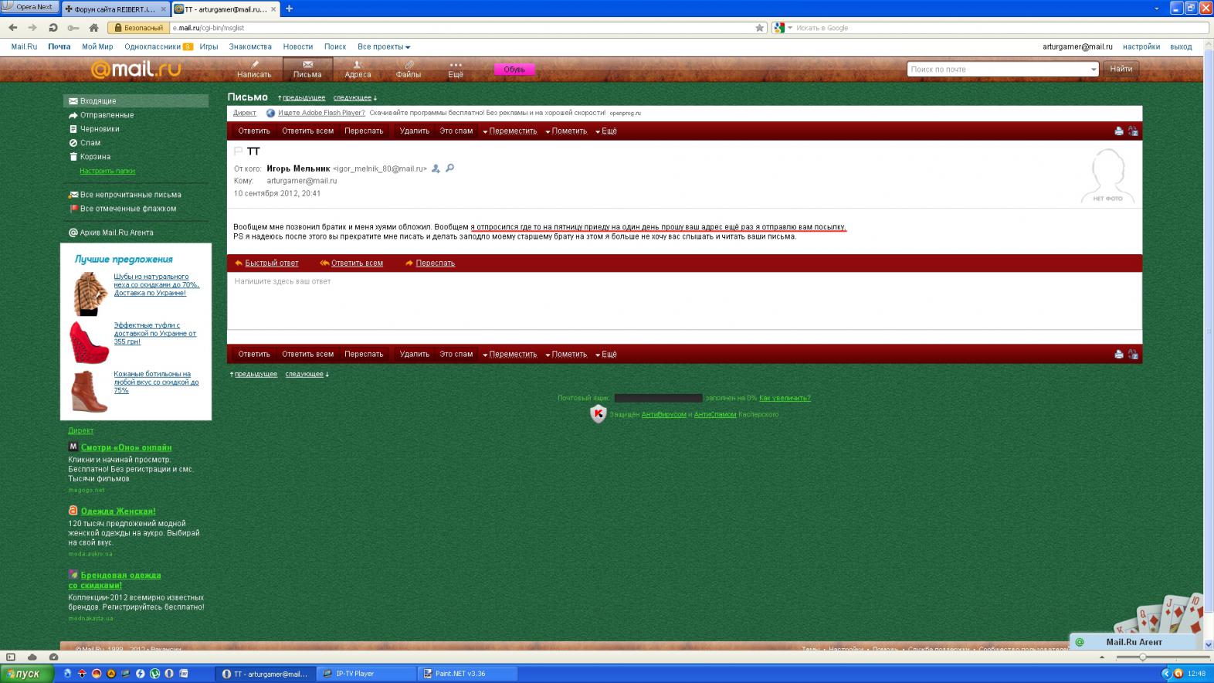Click the Kaspersky shield icon

pos(599,414)
